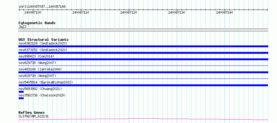The image size is (277, 123).
Task: Open variant nsv3562736 (Chaisson2019) label
Action: [42, 95]
